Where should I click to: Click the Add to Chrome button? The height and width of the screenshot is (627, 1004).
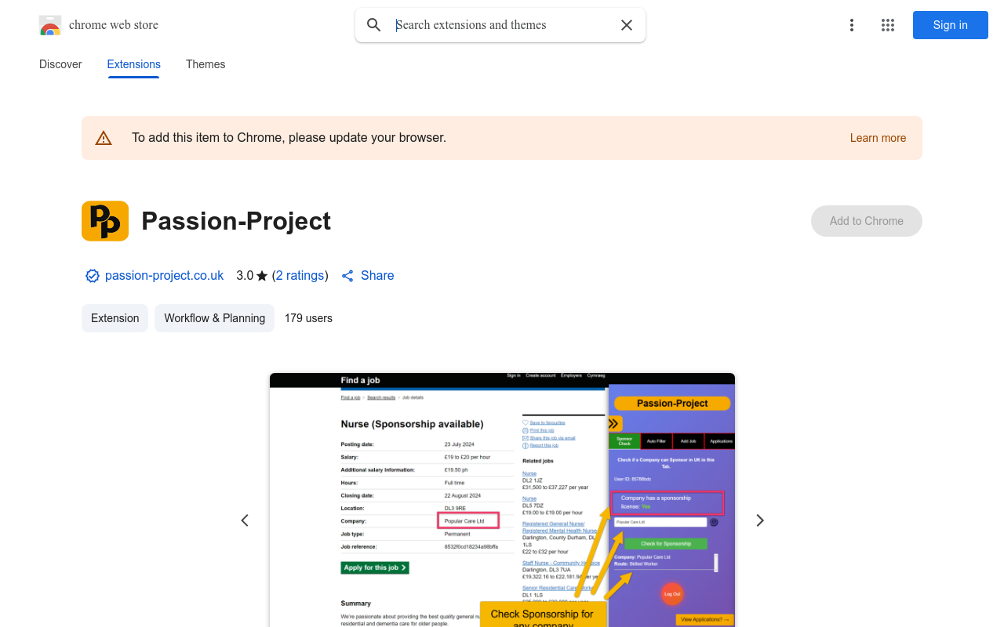(x=867, y=221)
